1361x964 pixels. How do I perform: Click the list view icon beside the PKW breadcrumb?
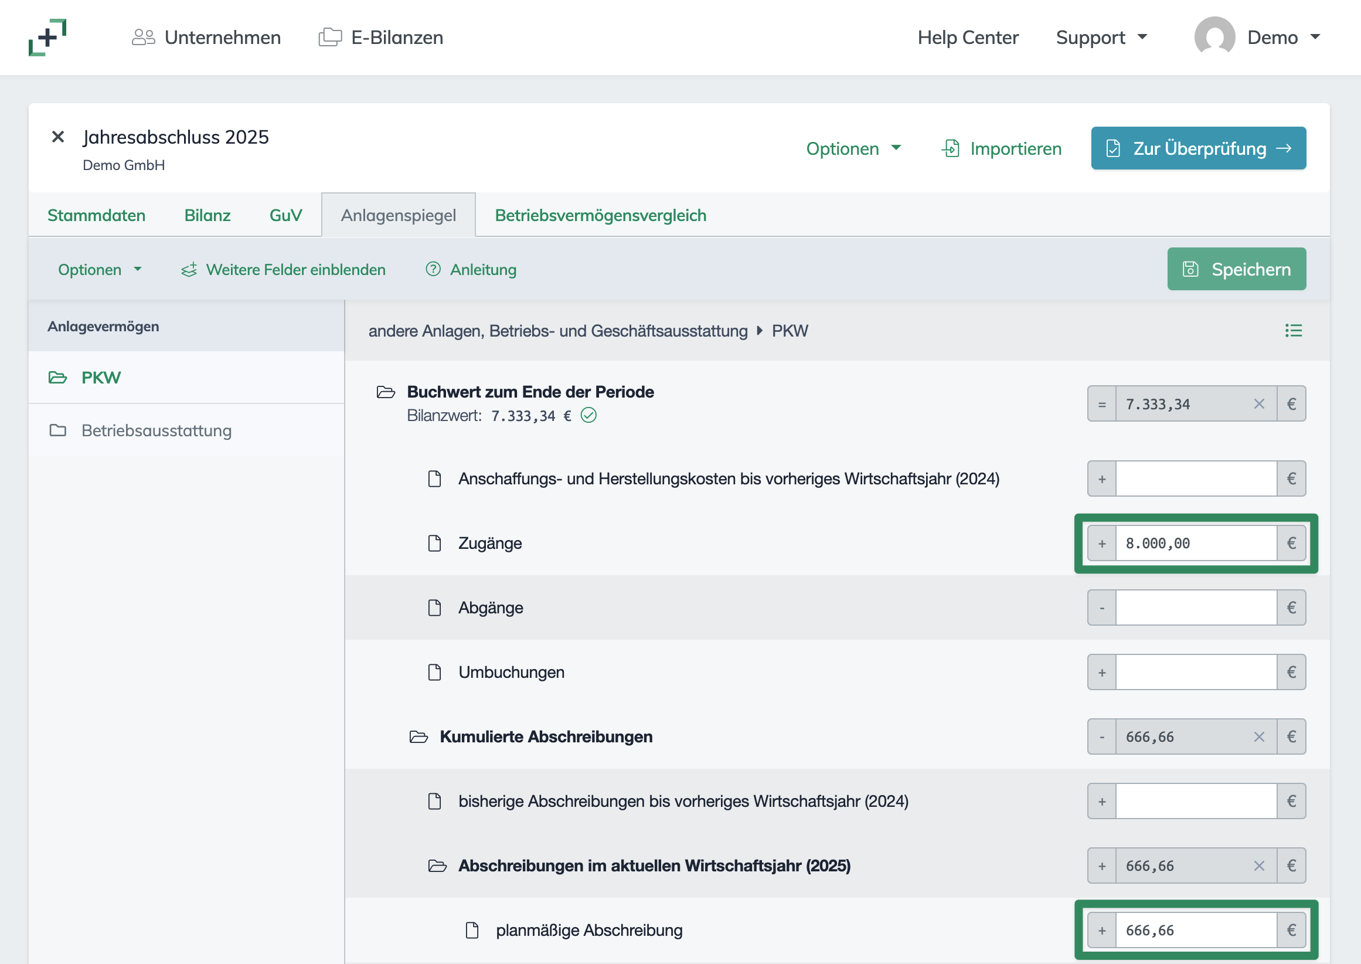[1294, 331]
